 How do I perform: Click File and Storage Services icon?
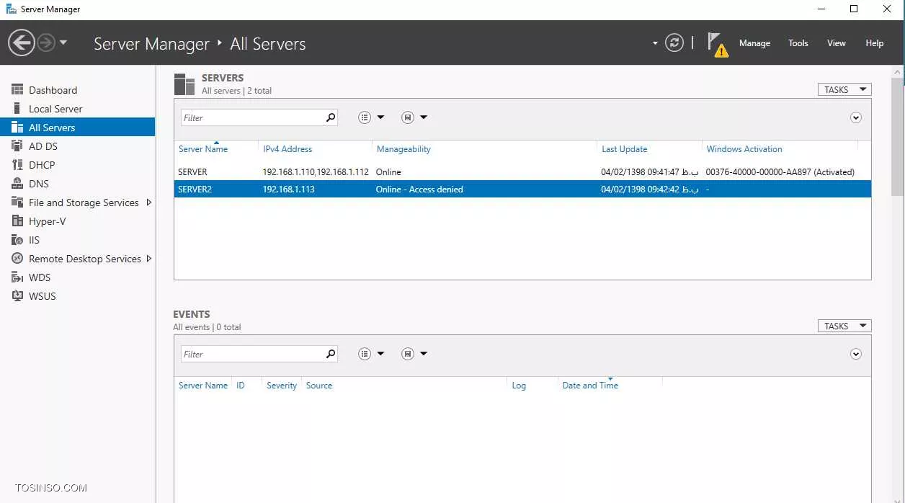click(x=17, y=202)
